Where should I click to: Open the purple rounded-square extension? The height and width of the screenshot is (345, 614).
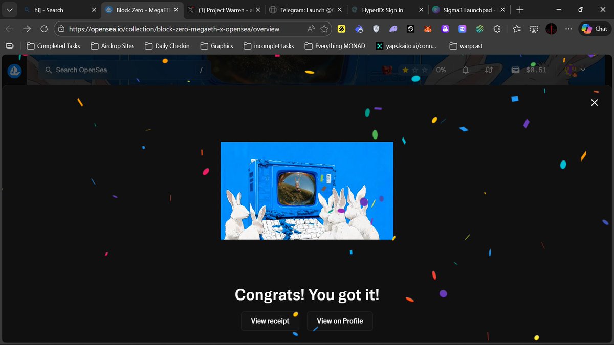coord(463,29)
